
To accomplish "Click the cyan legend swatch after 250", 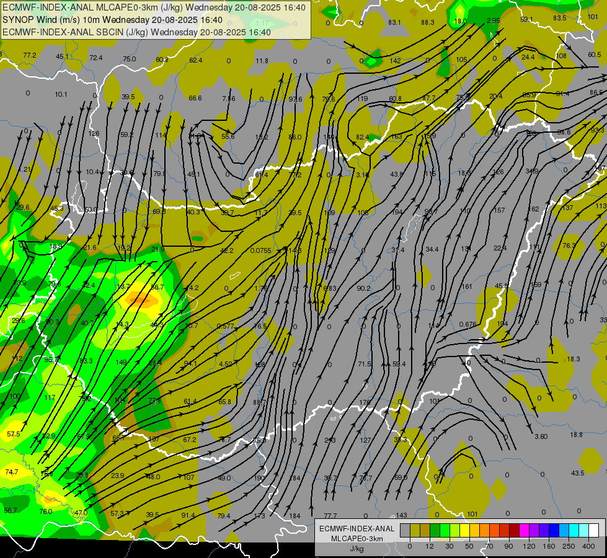I will pyautogui.click(x=575, y=530).
